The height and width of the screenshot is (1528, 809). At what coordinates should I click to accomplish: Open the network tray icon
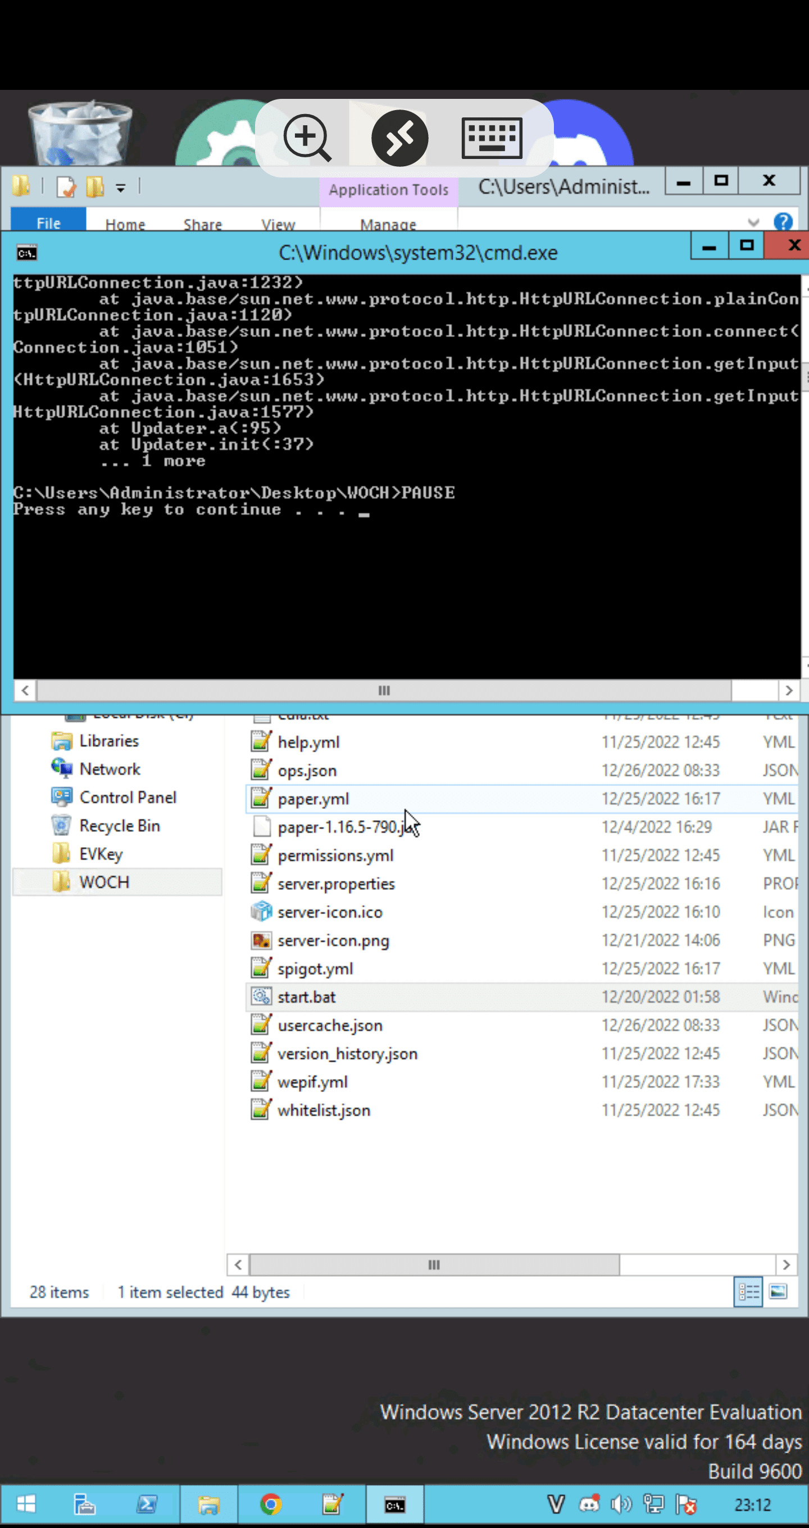click(x=653, y=1504)
